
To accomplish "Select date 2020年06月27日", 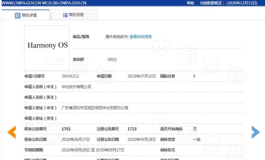I will click(x=76, y=139).
